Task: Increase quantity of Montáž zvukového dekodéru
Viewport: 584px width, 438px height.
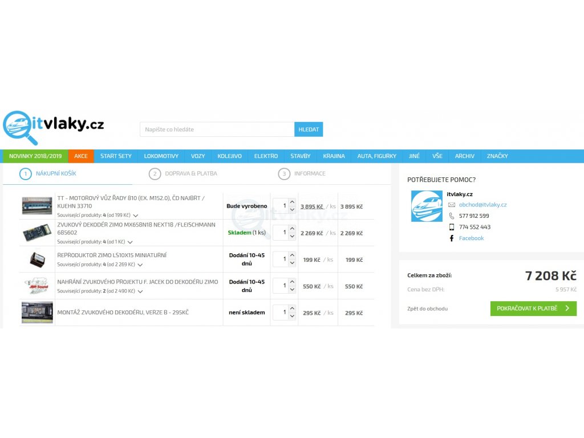Action: [x=293, y=309]
